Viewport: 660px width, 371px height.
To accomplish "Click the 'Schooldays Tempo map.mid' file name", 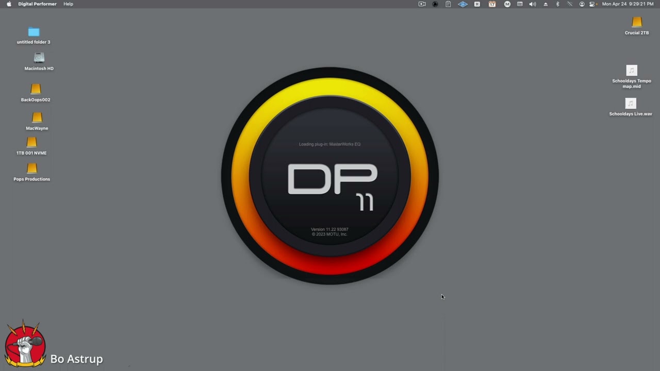I will pyautogui.click(x=632, y=83).
